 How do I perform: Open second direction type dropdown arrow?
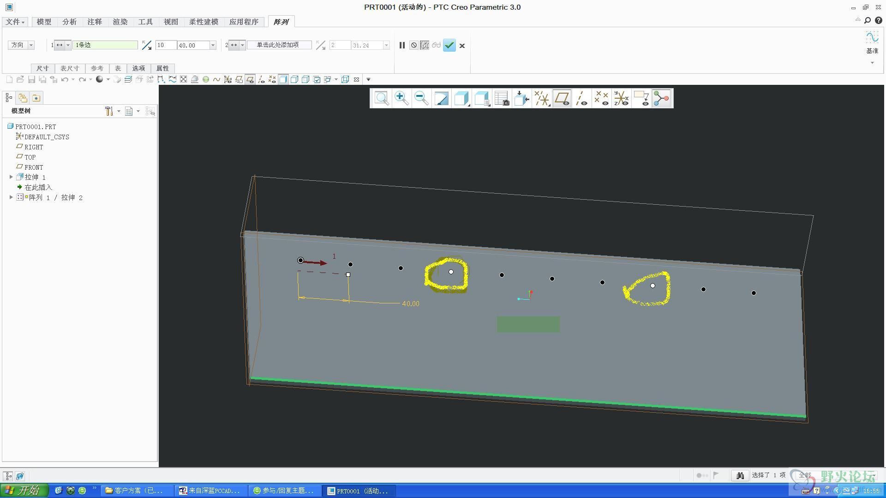coord(242,45)
